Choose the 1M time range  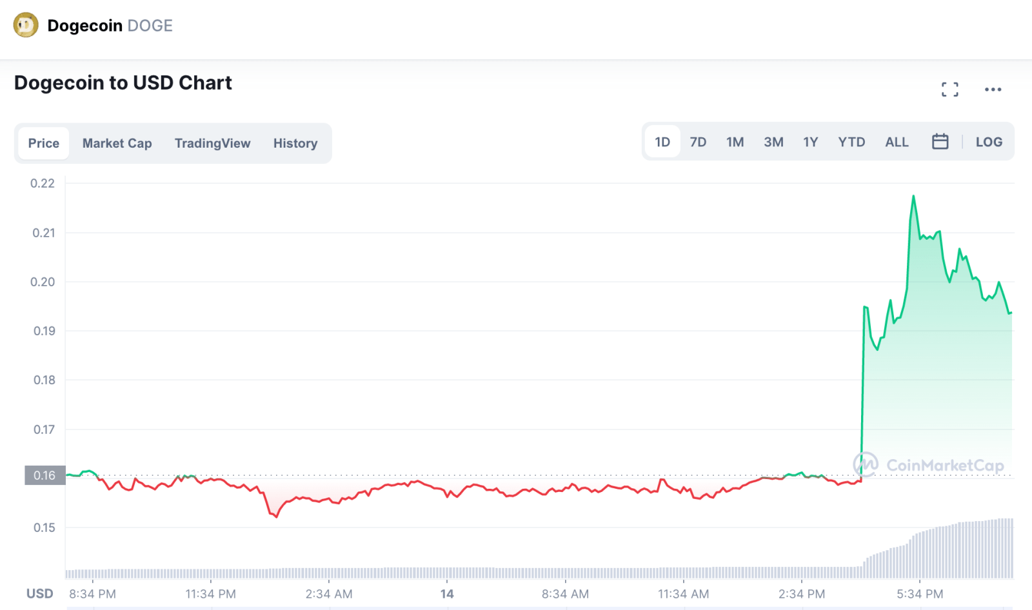(735, 142)
